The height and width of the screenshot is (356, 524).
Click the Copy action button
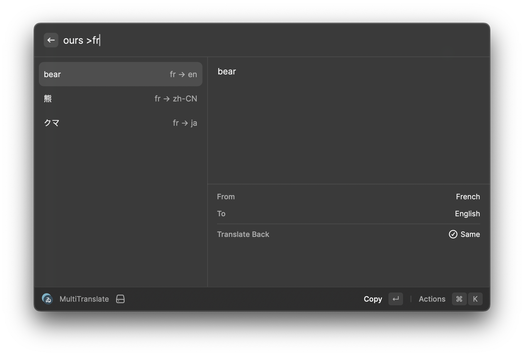(x=373, y=299)
